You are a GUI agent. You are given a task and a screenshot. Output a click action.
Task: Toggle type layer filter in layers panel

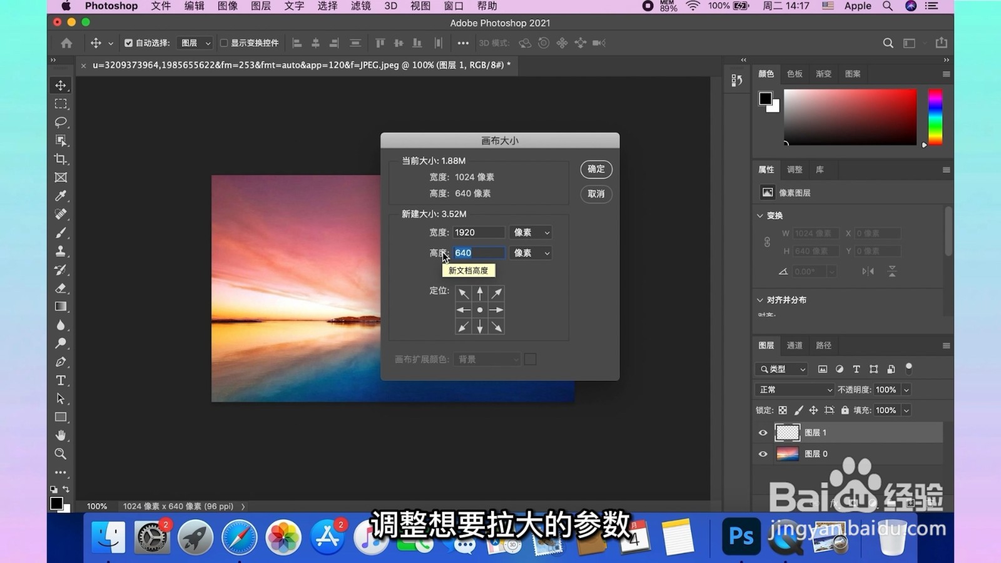click(x=856, y=369)
